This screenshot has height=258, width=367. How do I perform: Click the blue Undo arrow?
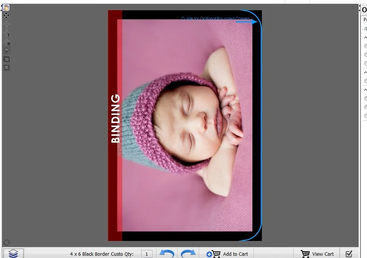167,253
